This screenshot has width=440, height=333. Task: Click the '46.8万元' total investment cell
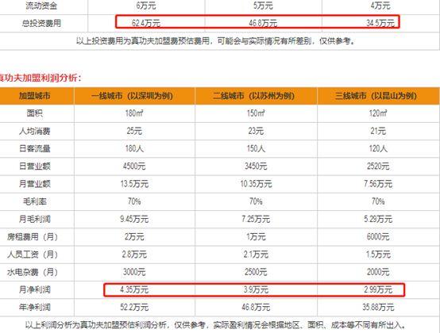pos(263,23)
